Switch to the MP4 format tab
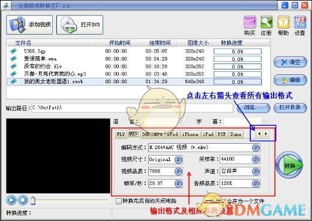 click(x=158, y=134)
